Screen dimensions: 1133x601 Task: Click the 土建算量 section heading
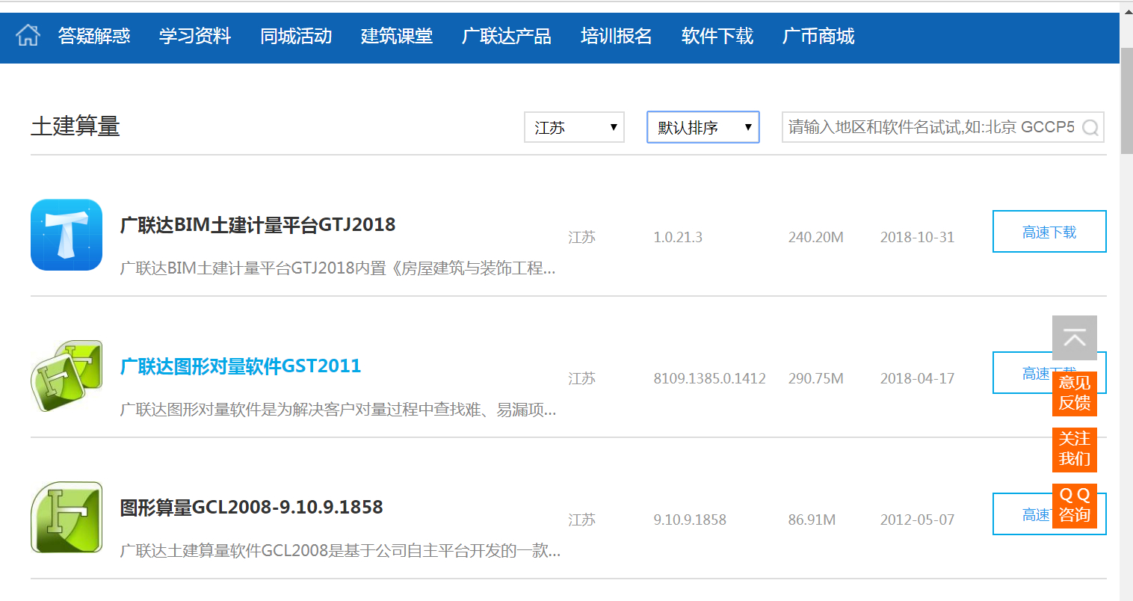[x=75, y=126]
